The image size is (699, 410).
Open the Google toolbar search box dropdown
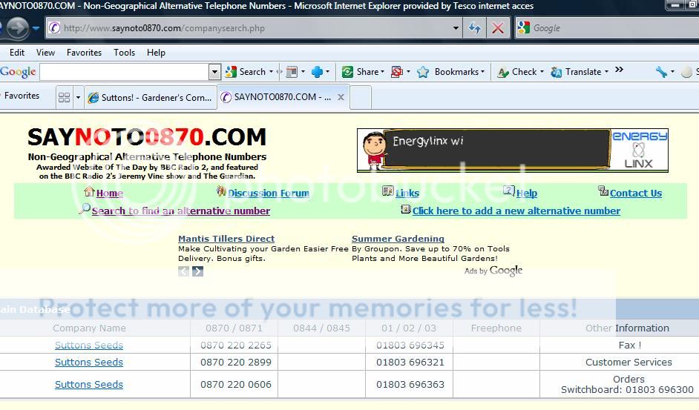(x=214, y=72)
